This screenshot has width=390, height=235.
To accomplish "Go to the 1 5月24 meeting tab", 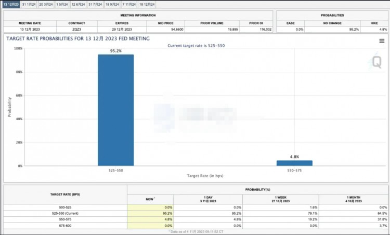I will coord(62,5).
